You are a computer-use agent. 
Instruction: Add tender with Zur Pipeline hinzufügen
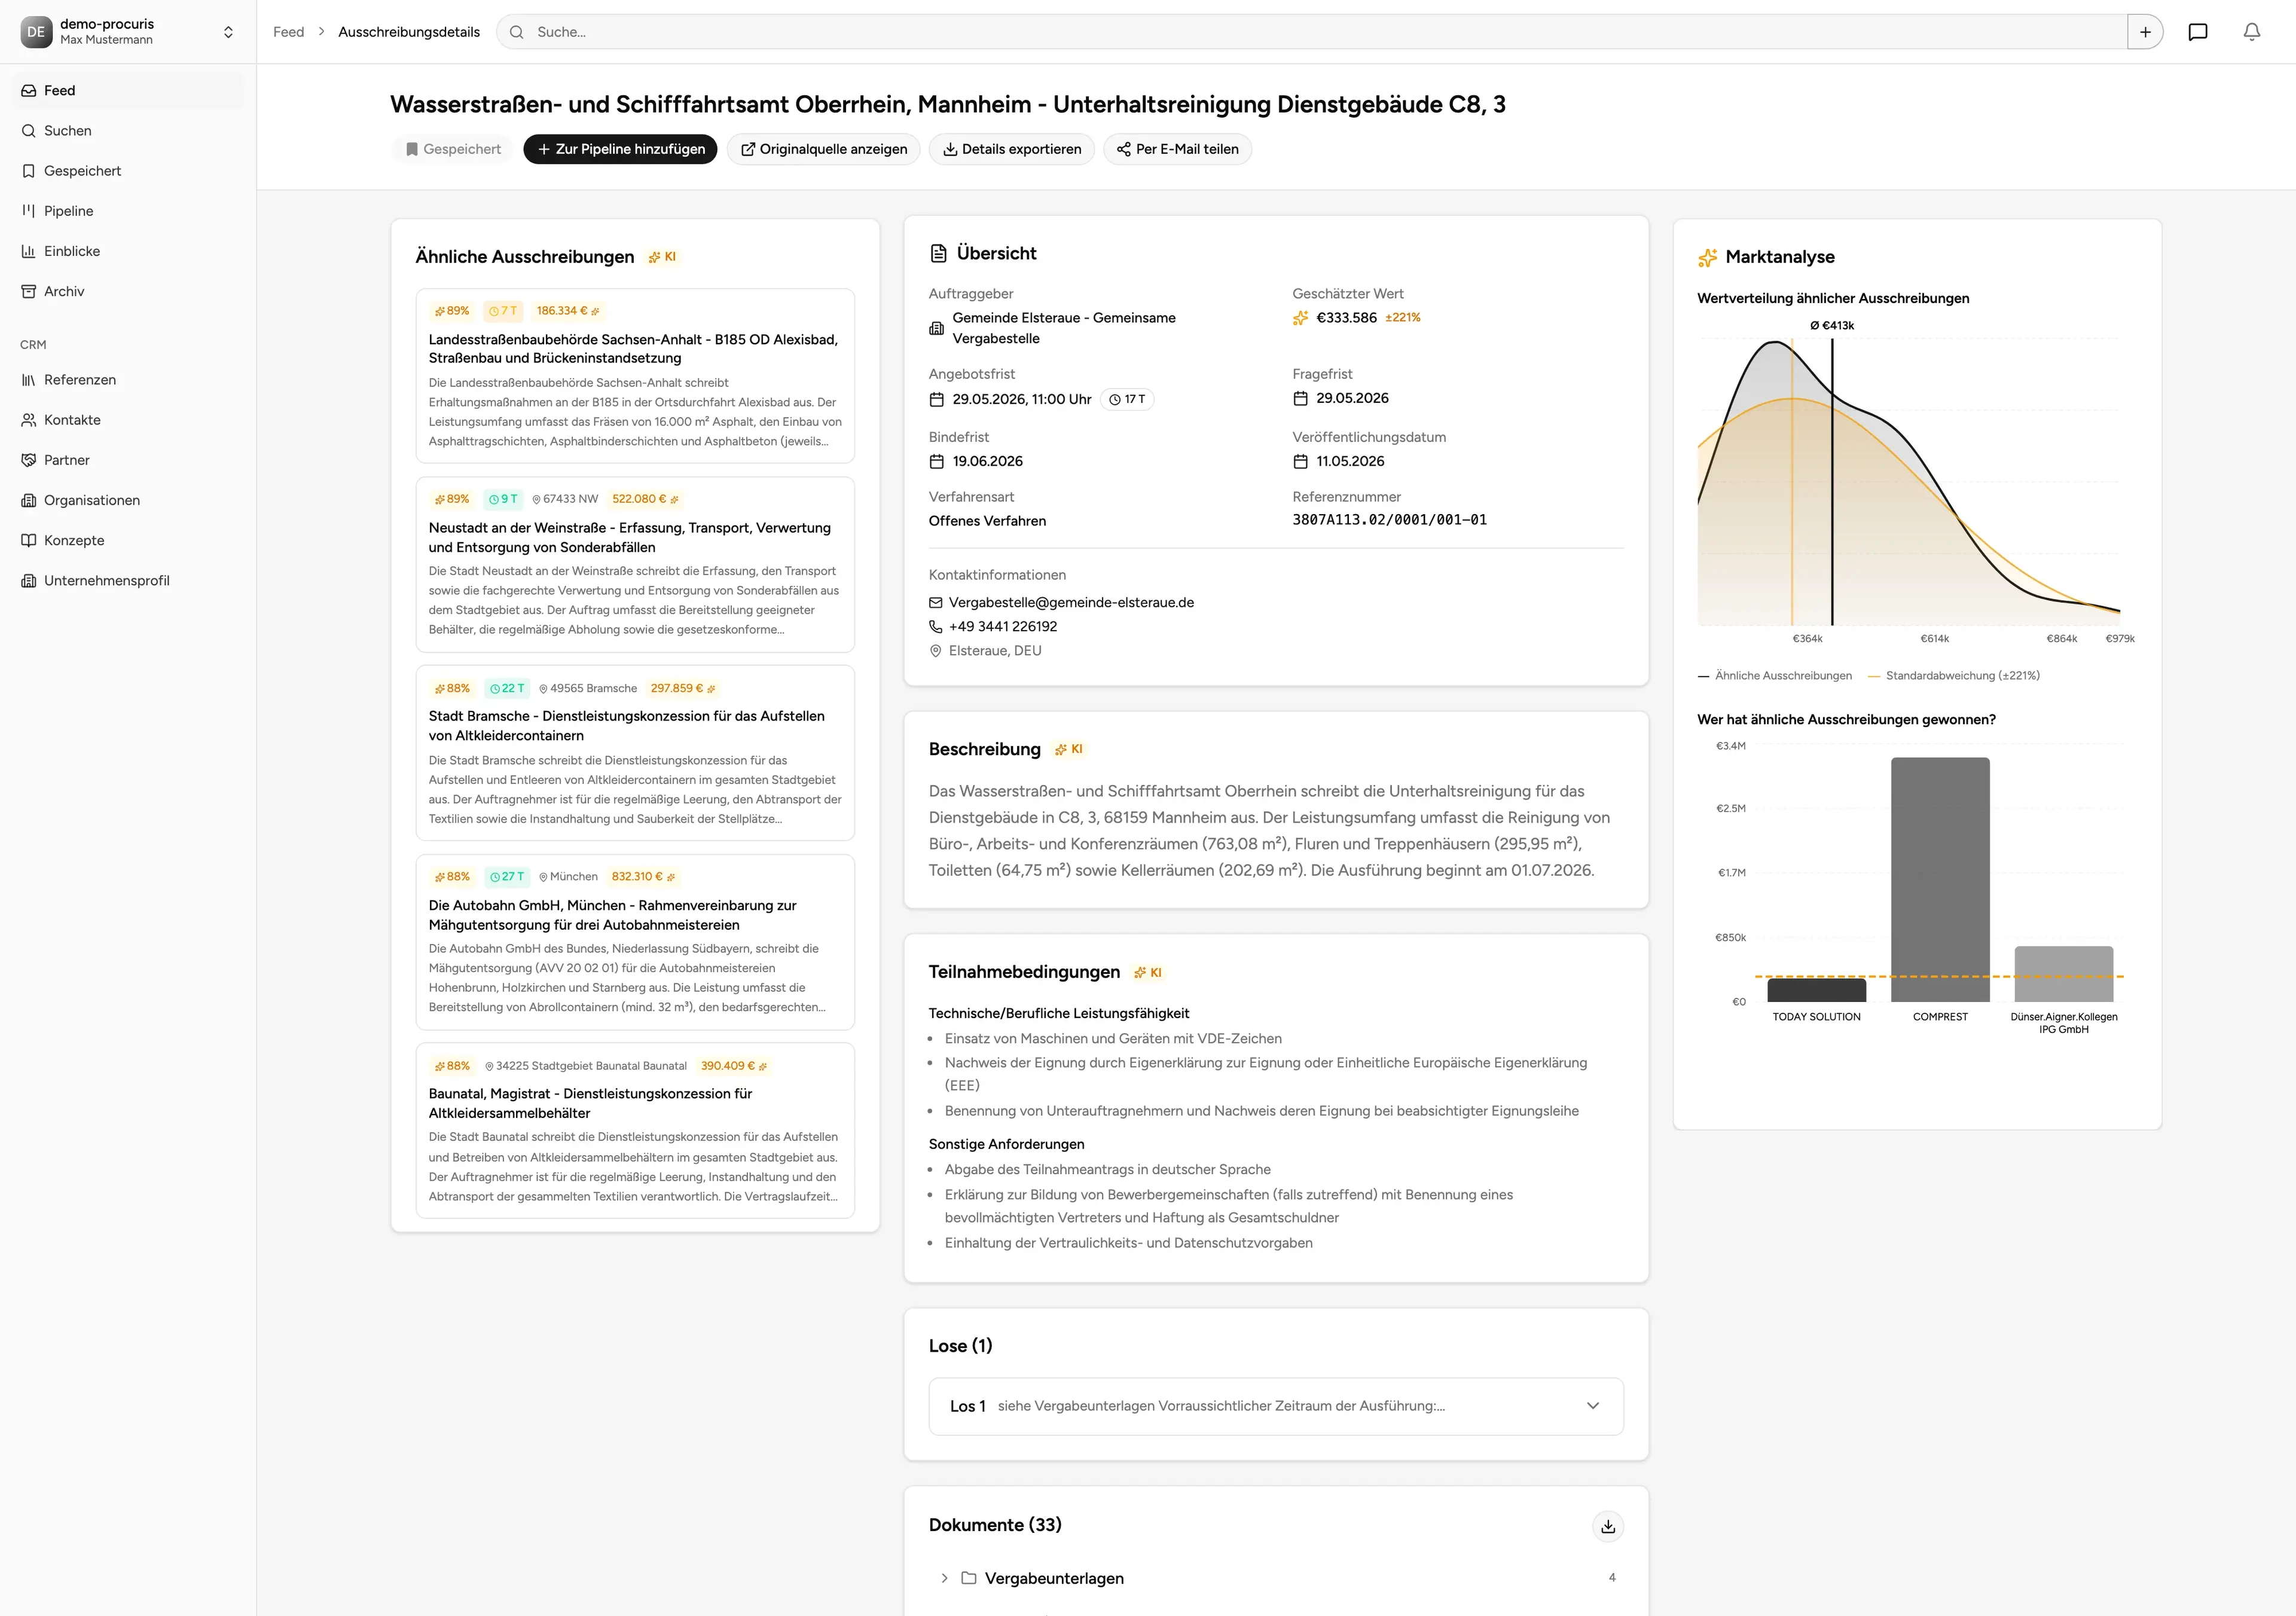[x=620, y=149]
